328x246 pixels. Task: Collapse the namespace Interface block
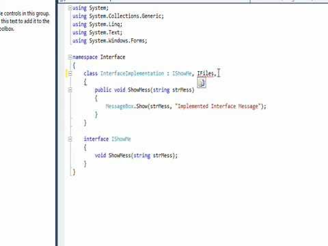[70, 57]
